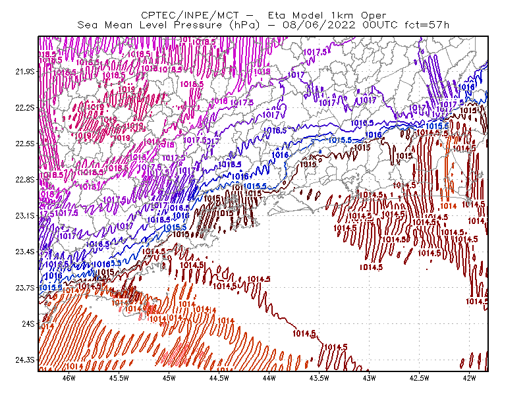Click the 24S latitude axis label
Screen dimensions: 527x407
pyautogui.click(x=28, y=323)
